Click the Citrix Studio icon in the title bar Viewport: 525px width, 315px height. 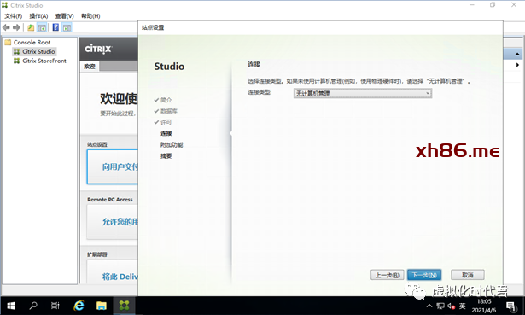(x=4, y=5)
